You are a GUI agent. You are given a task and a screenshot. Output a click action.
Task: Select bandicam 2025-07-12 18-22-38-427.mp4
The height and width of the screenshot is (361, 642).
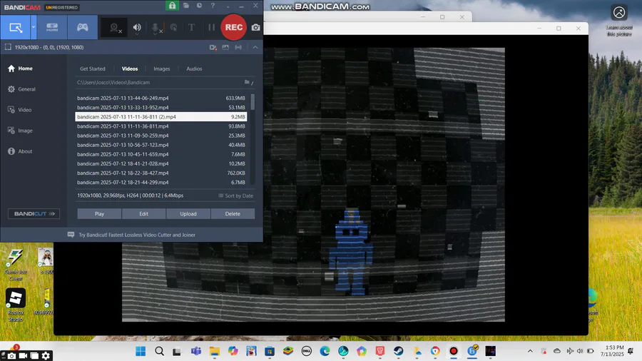[161, 173]
